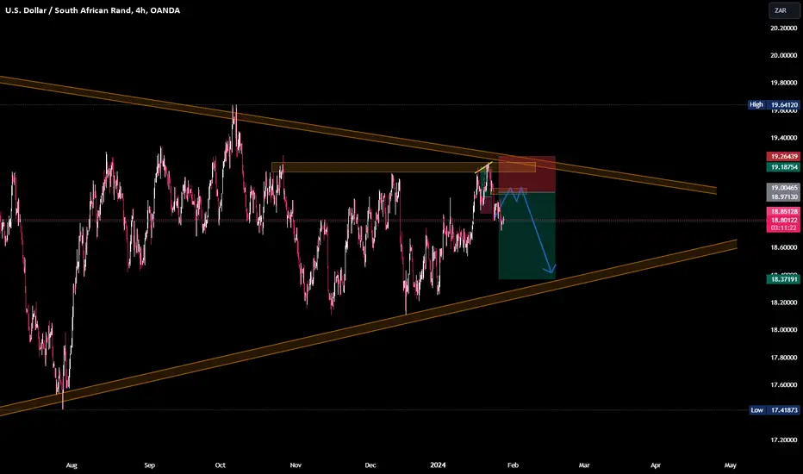Click the pink 18.85128 price label

(x=783, y=211)
